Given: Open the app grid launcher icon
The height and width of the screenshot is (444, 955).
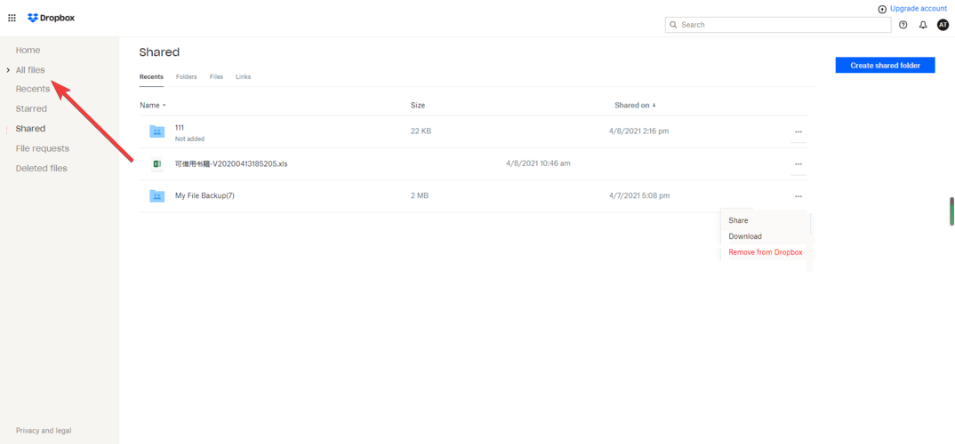Looking at the screenshot, I should point(12,19).
